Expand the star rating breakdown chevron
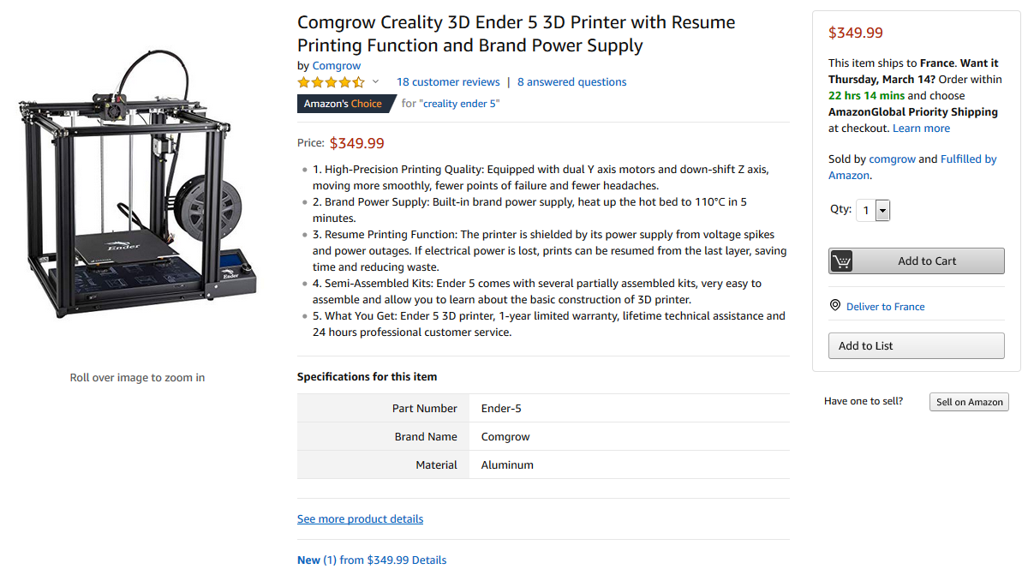The image size is (1028, 581). (375, 82)
